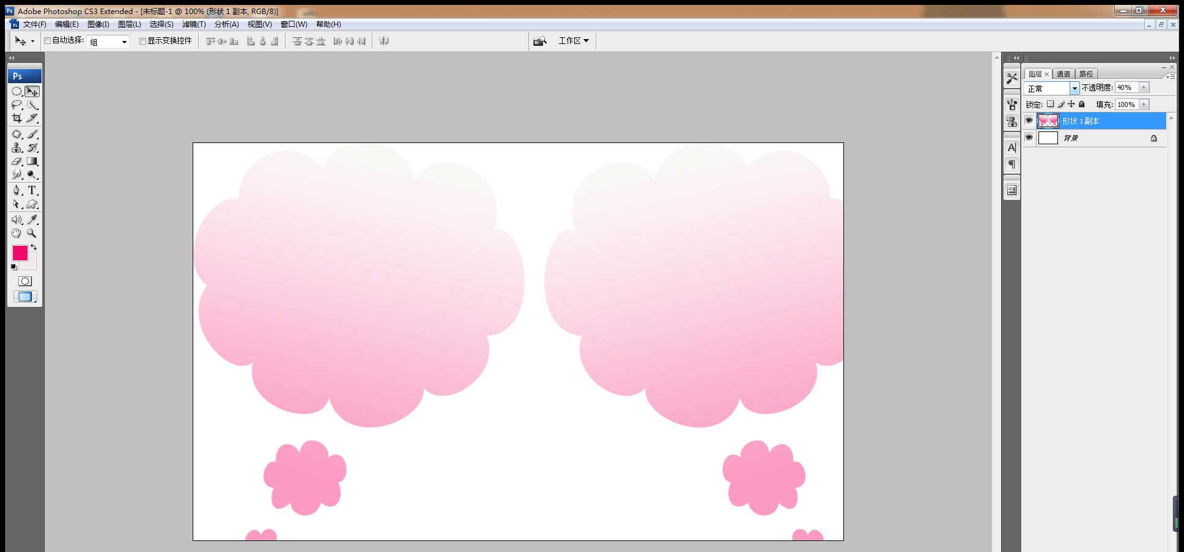Select the Smudge tool
The height and width of the screenshot is (552, 1184).
click(17, 175)
